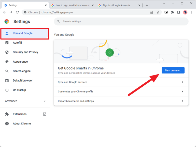Bookmark this page with star icon
Screen dimensions: 196x147
pos(158,12)
